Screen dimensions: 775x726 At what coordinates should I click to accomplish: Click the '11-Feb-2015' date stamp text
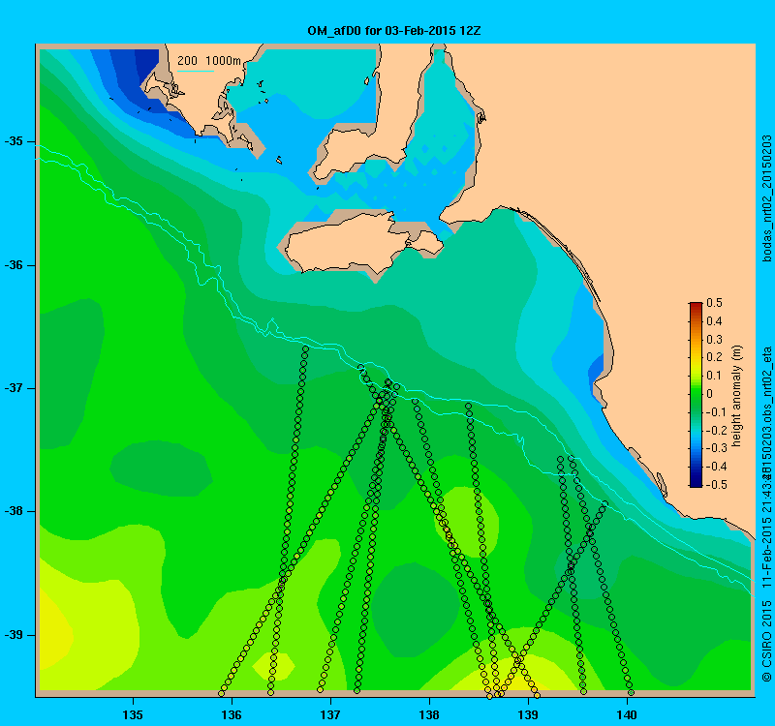click(x=766, y=554)
